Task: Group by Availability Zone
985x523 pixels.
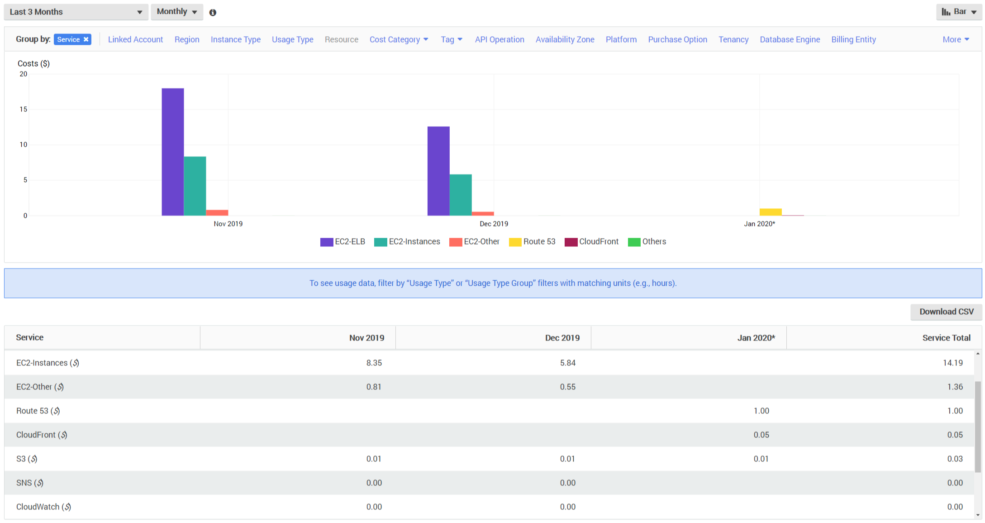Action: click(565, 39)
